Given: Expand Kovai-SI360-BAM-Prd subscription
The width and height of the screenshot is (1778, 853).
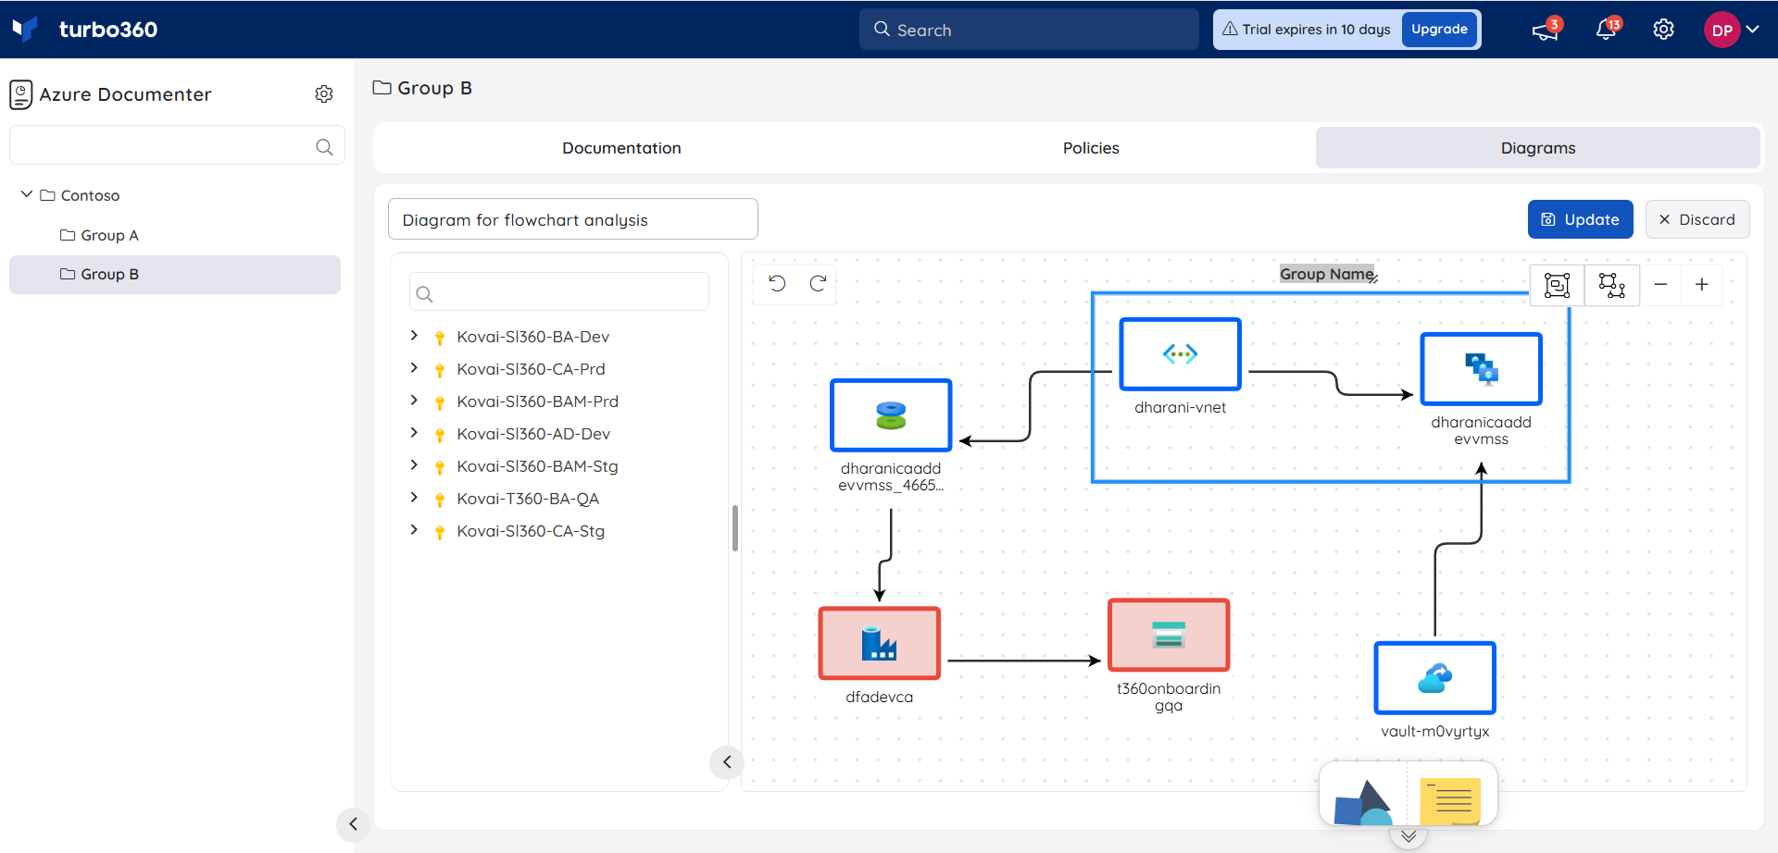Looking at the screenshot, I should pos(414,401).
